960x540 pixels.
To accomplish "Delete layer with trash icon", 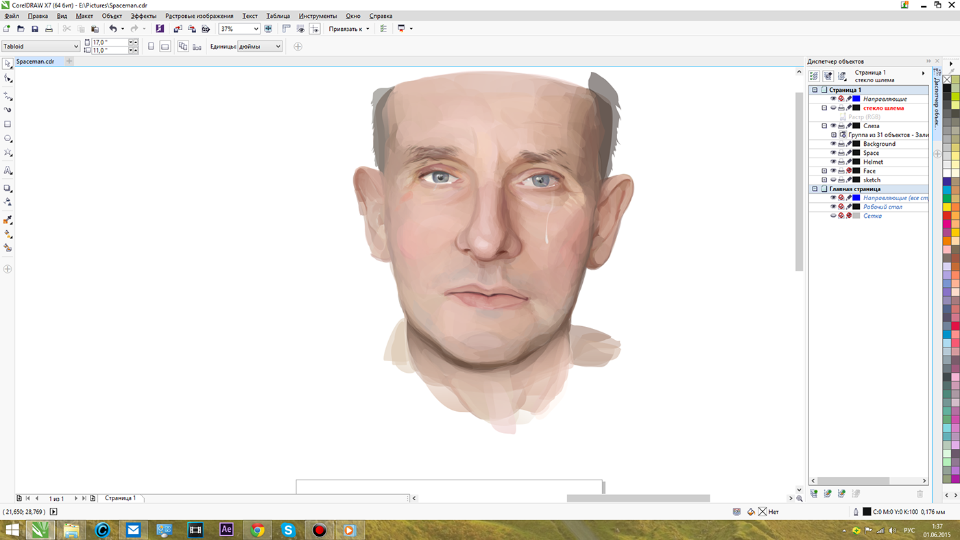I will point(920,493).
